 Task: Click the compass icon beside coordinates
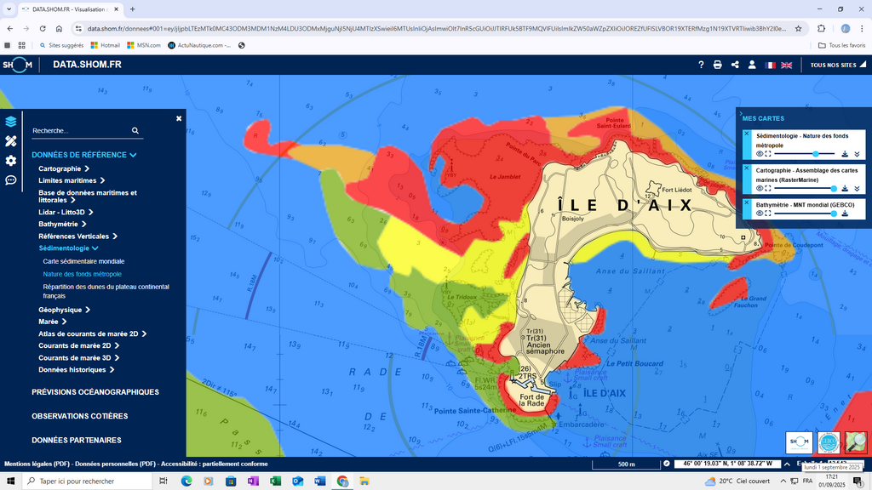(x=666, y=464)
